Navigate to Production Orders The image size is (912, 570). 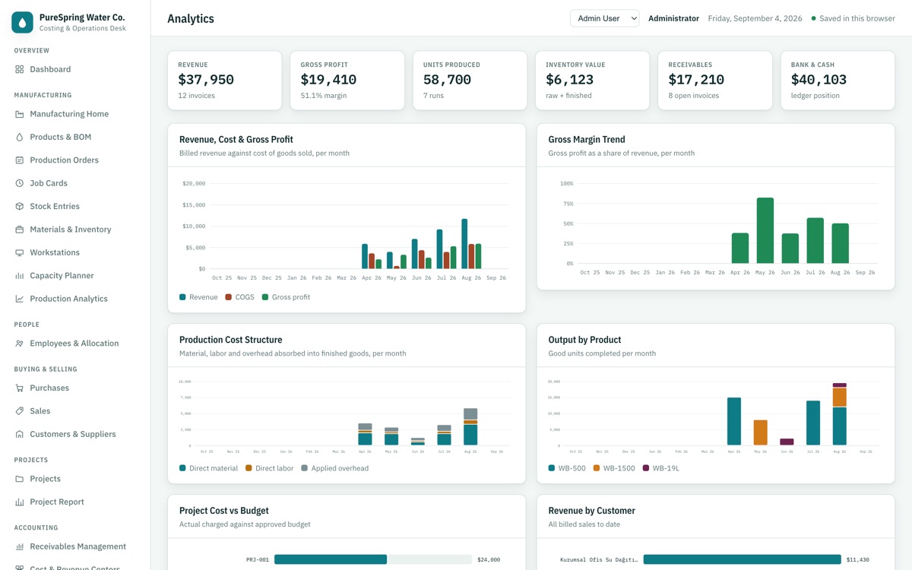click(x=75, y=160)
